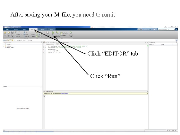The height and width of the screenshot is (135, 180).
Task: Click the Run and Advance icon
Action: pyautogui.click(x=57, y=32)
